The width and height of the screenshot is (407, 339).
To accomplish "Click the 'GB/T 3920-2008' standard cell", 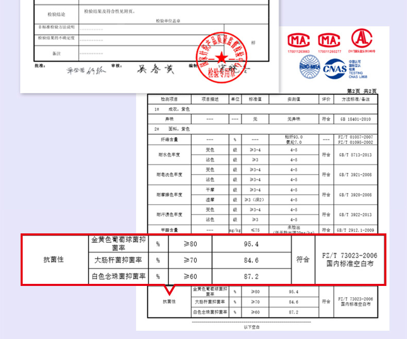I will pyautogui.click(x=355, y=195).
